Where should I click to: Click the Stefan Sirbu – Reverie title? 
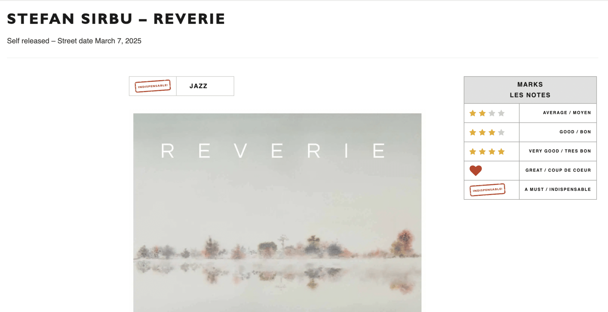tap(116, 19)
